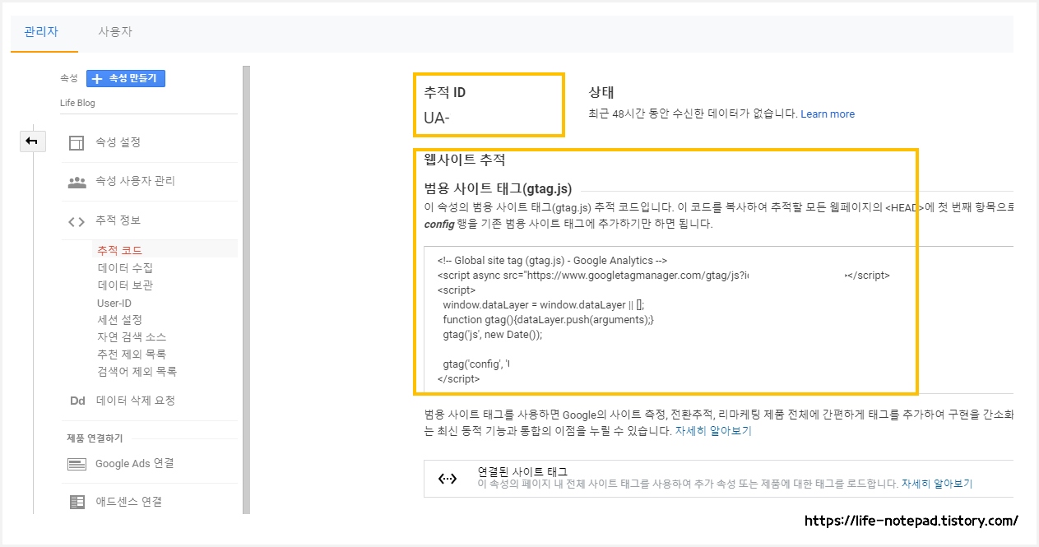Select 추천 제외 목록 submenu item
The height and width of the screenshot is (547, 1039).
click(x=132, y=355)
